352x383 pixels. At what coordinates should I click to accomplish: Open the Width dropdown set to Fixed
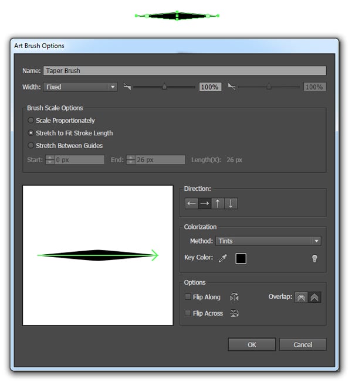[80, 87]
